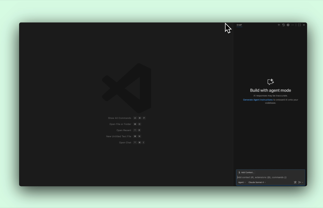Click the Generate Agent Instructions link
The height and width of the screenshot is (208, 323).
pyautogui.click(x=258, y=99)
